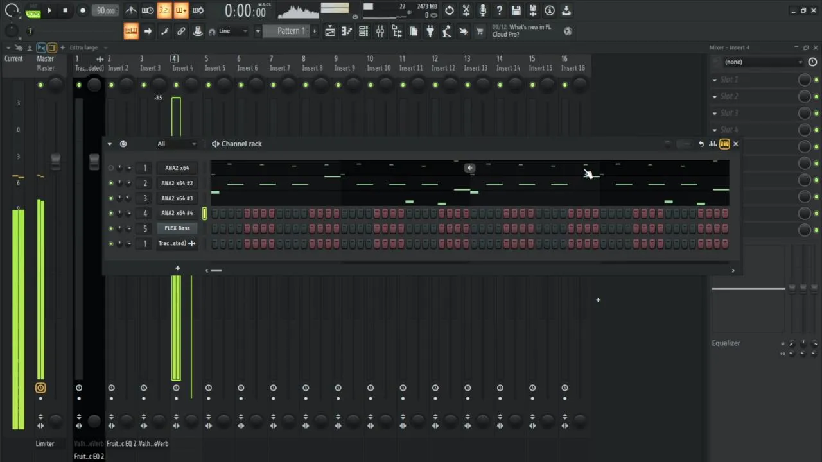Toggle the countdown before recording 3.2.1 icon
The height and width of the screenshot is (462, 822).
(164, 10)
